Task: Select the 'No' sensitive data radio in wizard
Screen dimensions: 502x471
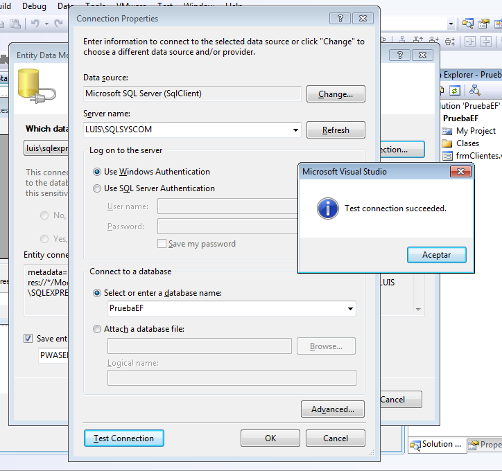Action: coord(44,215)
